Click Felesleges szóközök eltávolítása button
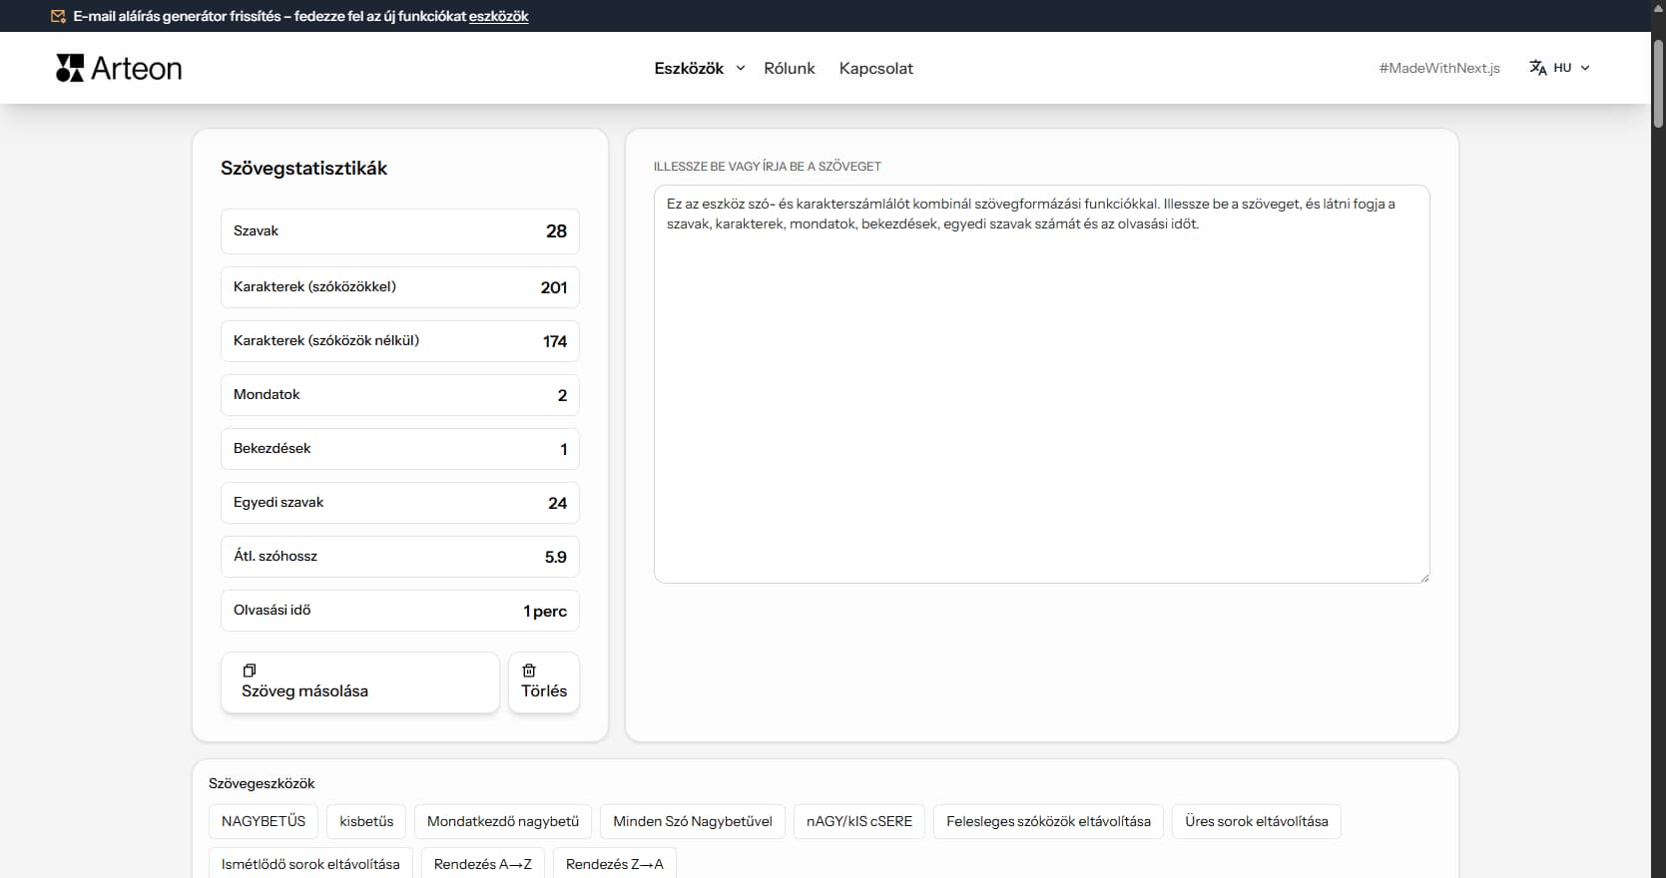 tap(1048, 821)
